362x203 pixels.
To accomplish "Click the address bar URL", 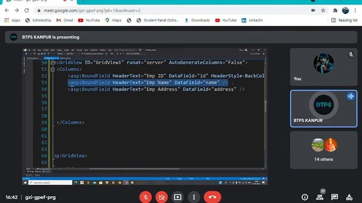I will tap(92, 11).
